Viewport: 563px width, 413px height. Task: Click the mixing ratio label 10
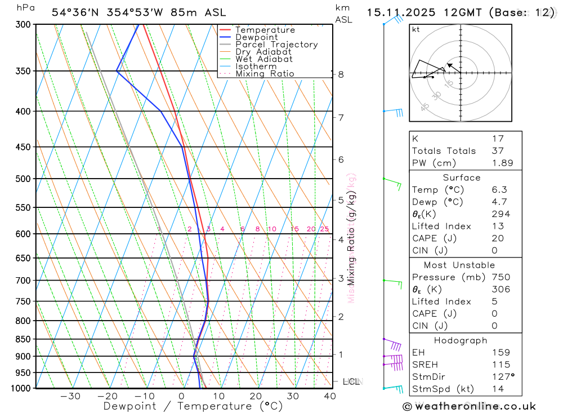pyautogui.click(x=272, y=229)
